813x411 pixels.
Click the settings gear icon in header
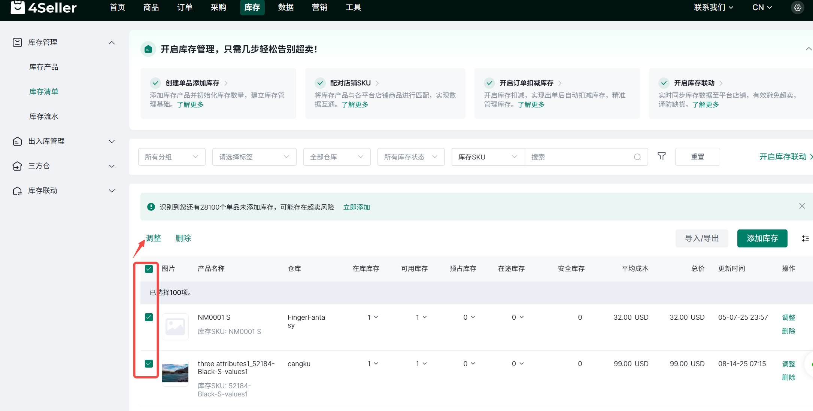click(798, 7)
